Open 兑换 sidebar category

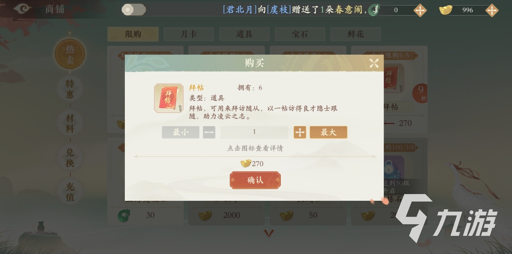(70, 157)
